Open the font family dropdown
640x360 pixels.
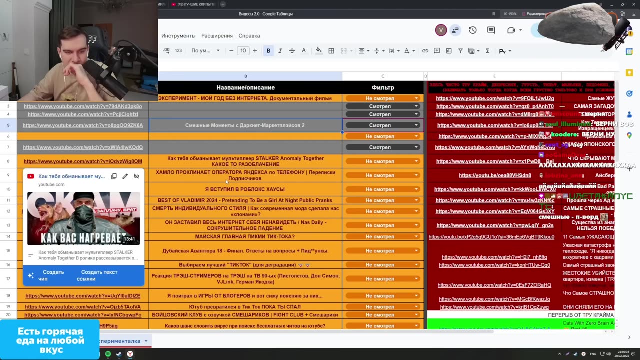205,51
